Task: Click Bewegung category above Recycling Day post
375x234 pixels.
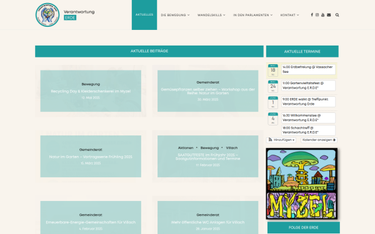Action: point(91,84)
